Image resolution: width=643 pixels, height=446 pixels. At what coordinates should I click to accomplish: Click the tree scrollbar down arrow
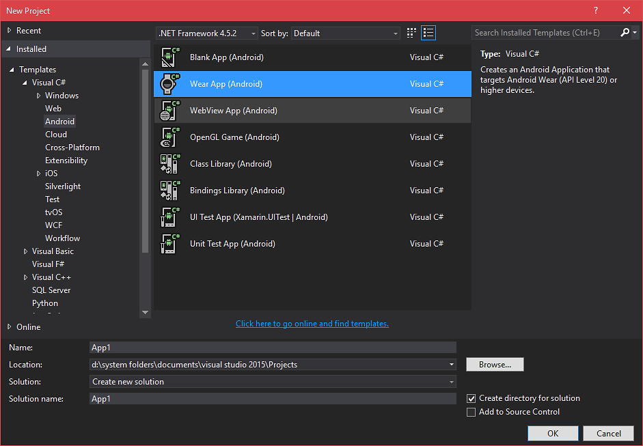pos(145,312)
